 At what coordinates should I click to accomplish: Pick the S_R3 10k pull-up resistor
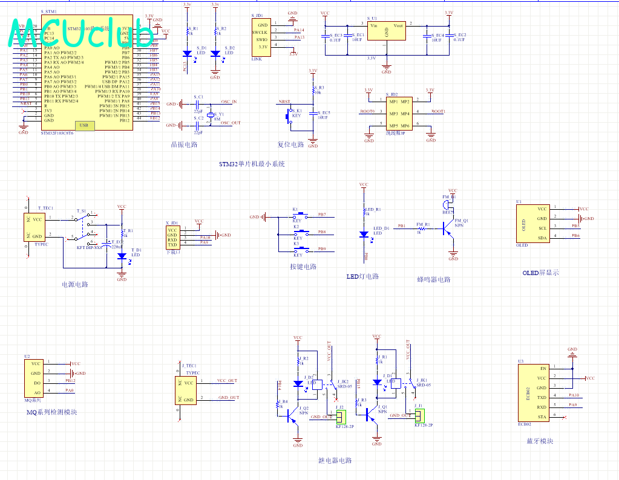point(313,89)
